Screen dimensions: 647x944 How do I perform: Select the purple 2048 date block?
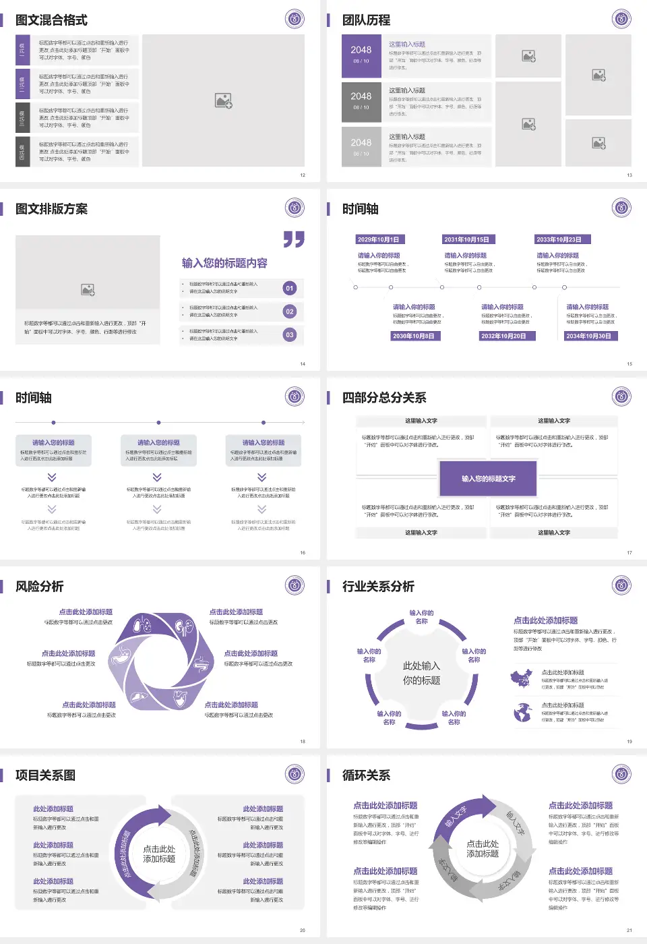pos(361,55)
